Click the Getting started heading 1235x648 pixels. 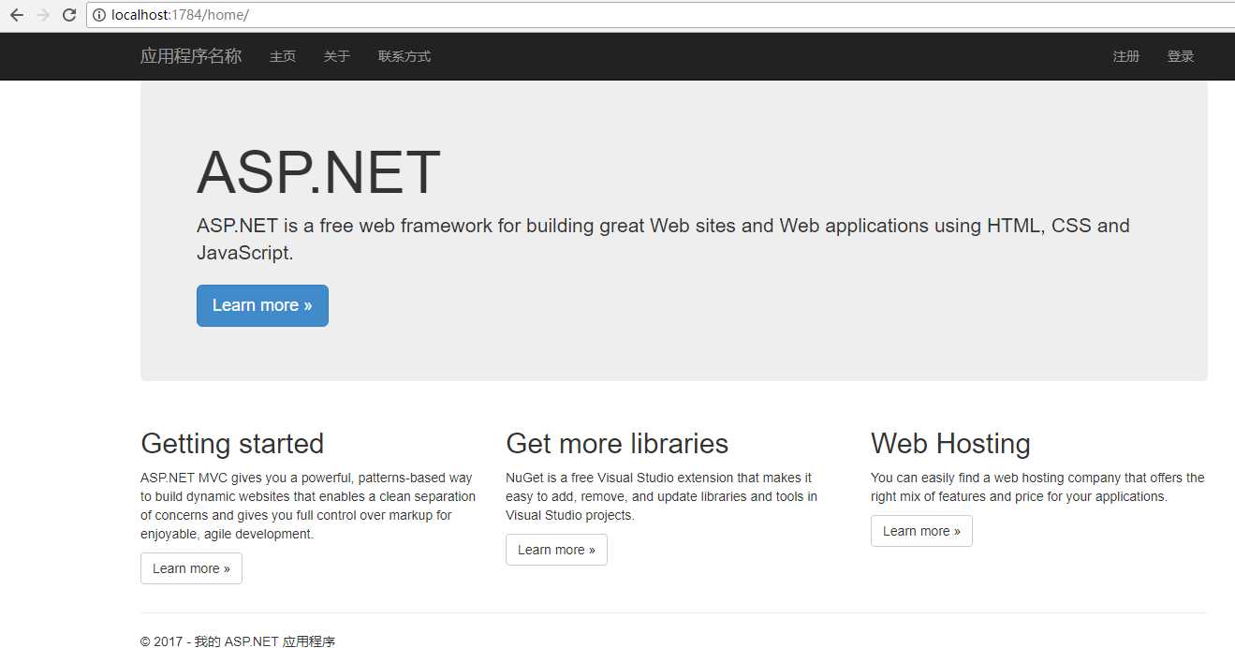tap(232, 444)
